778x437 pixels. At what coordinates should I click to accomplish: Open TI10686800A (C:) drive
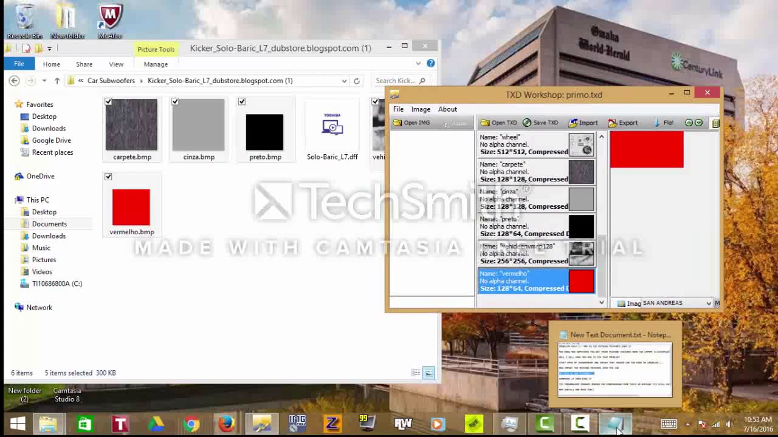click(x=57, y=283)
